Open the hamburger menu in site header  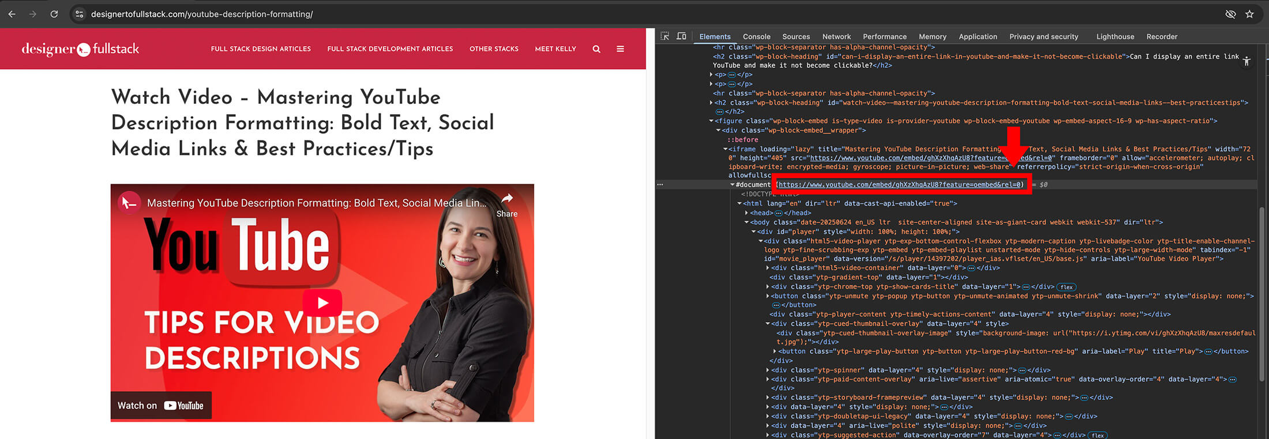(620, 49)
